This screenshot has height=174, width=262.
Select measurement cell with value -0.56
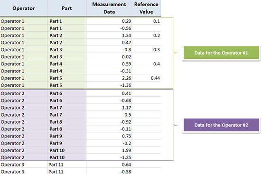pyautogui.click(x=109, y=28)
